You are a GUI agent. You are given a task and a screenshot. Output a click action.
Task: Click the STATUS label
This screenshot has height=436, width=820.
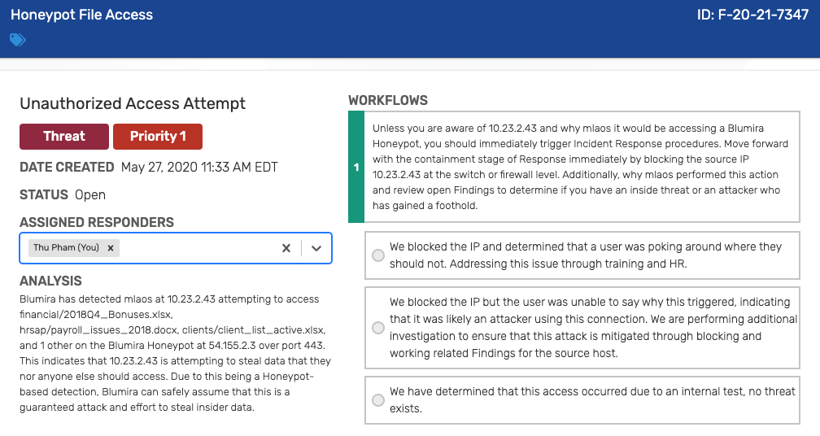pyautogui.click(x=44, y=195)
